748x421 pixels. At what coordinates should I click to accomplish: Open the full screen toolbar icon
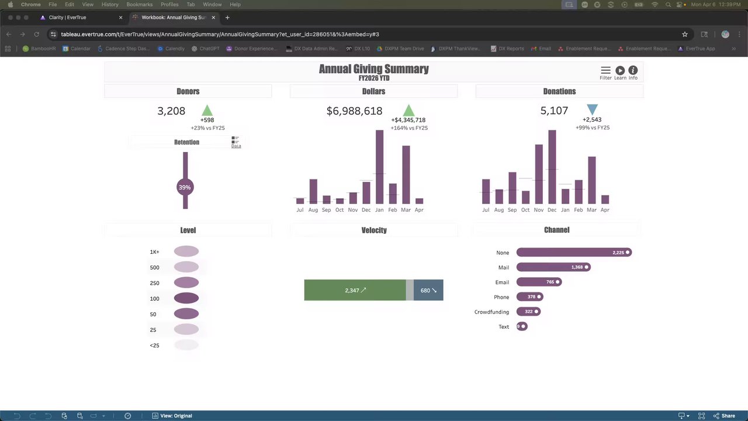coord(702,416)
